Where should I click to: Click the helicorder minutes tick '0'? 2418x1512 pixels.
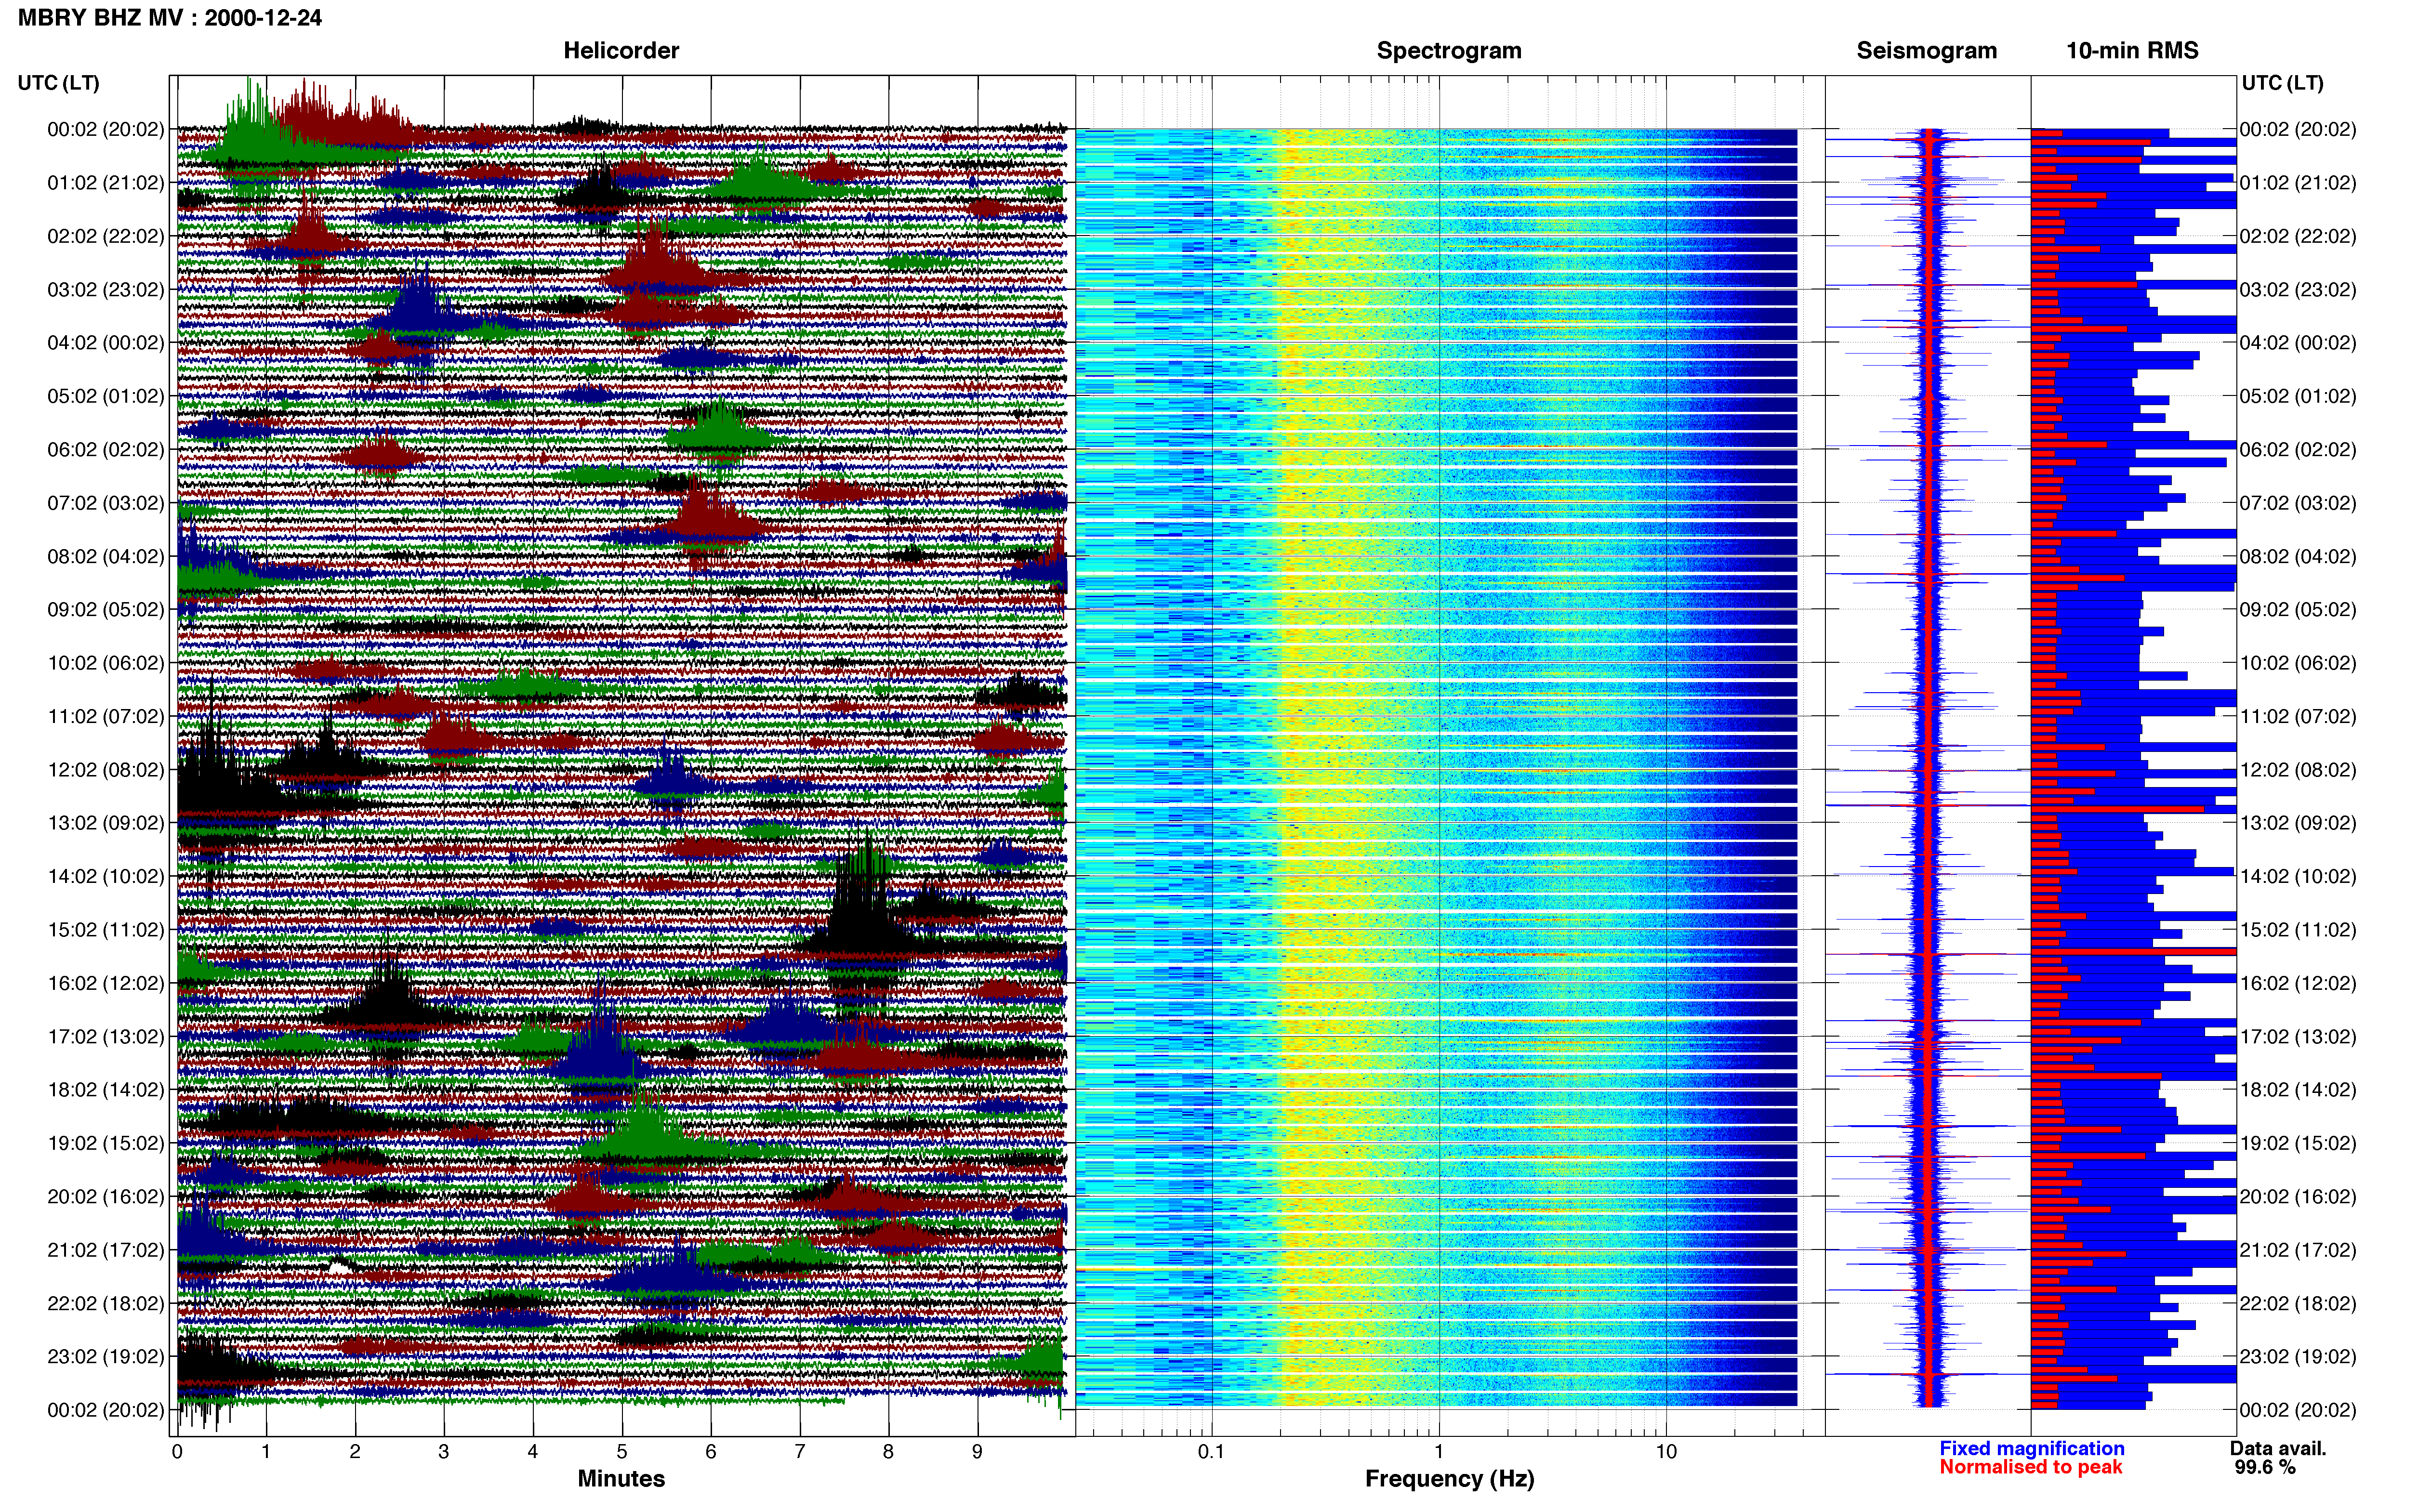(177, 1452)
